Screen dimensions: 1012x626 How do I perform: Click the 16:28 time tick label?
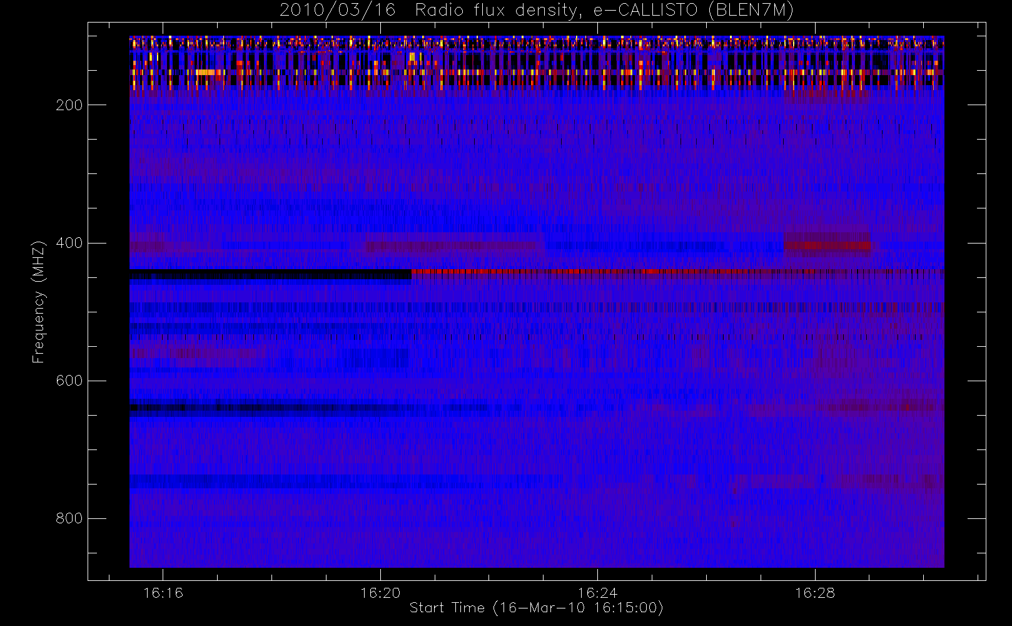(x=815, y=593)
